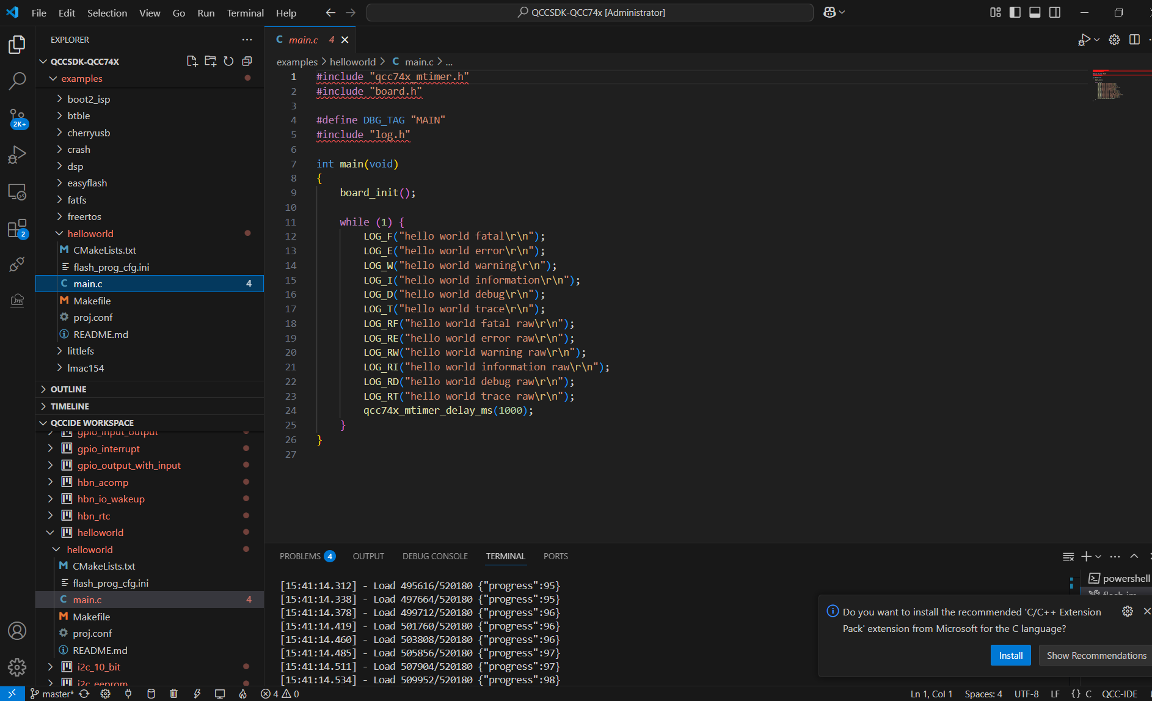Image resolution: width=1152 pixels, height=701 pixels.
Task: Open the Run and Debug view
Action: click(17, 155)
